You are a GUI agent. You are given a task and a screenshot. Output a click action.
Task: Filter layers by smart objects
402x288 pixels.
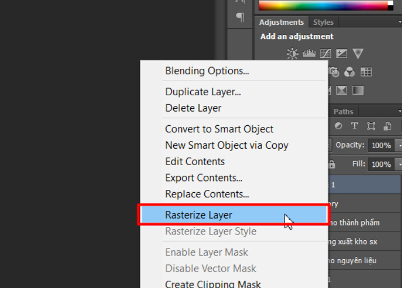[387, 126]
